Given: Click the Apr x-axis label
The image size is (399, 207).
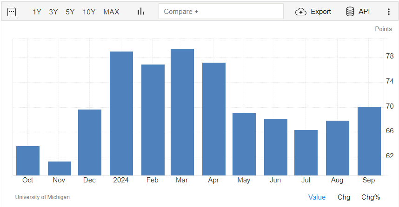Looking at the screenshot, I should pos(213,181).
